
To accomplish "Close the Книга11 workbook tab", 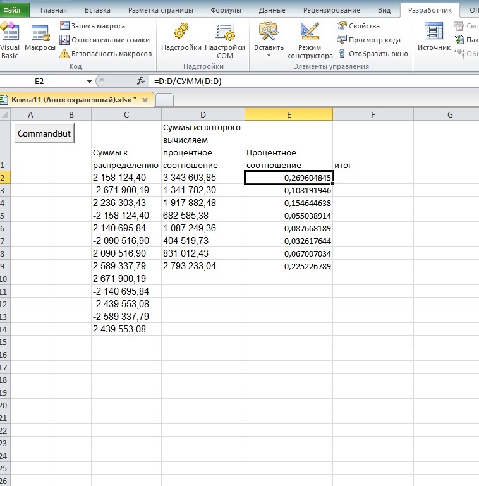I will point(145,100).
